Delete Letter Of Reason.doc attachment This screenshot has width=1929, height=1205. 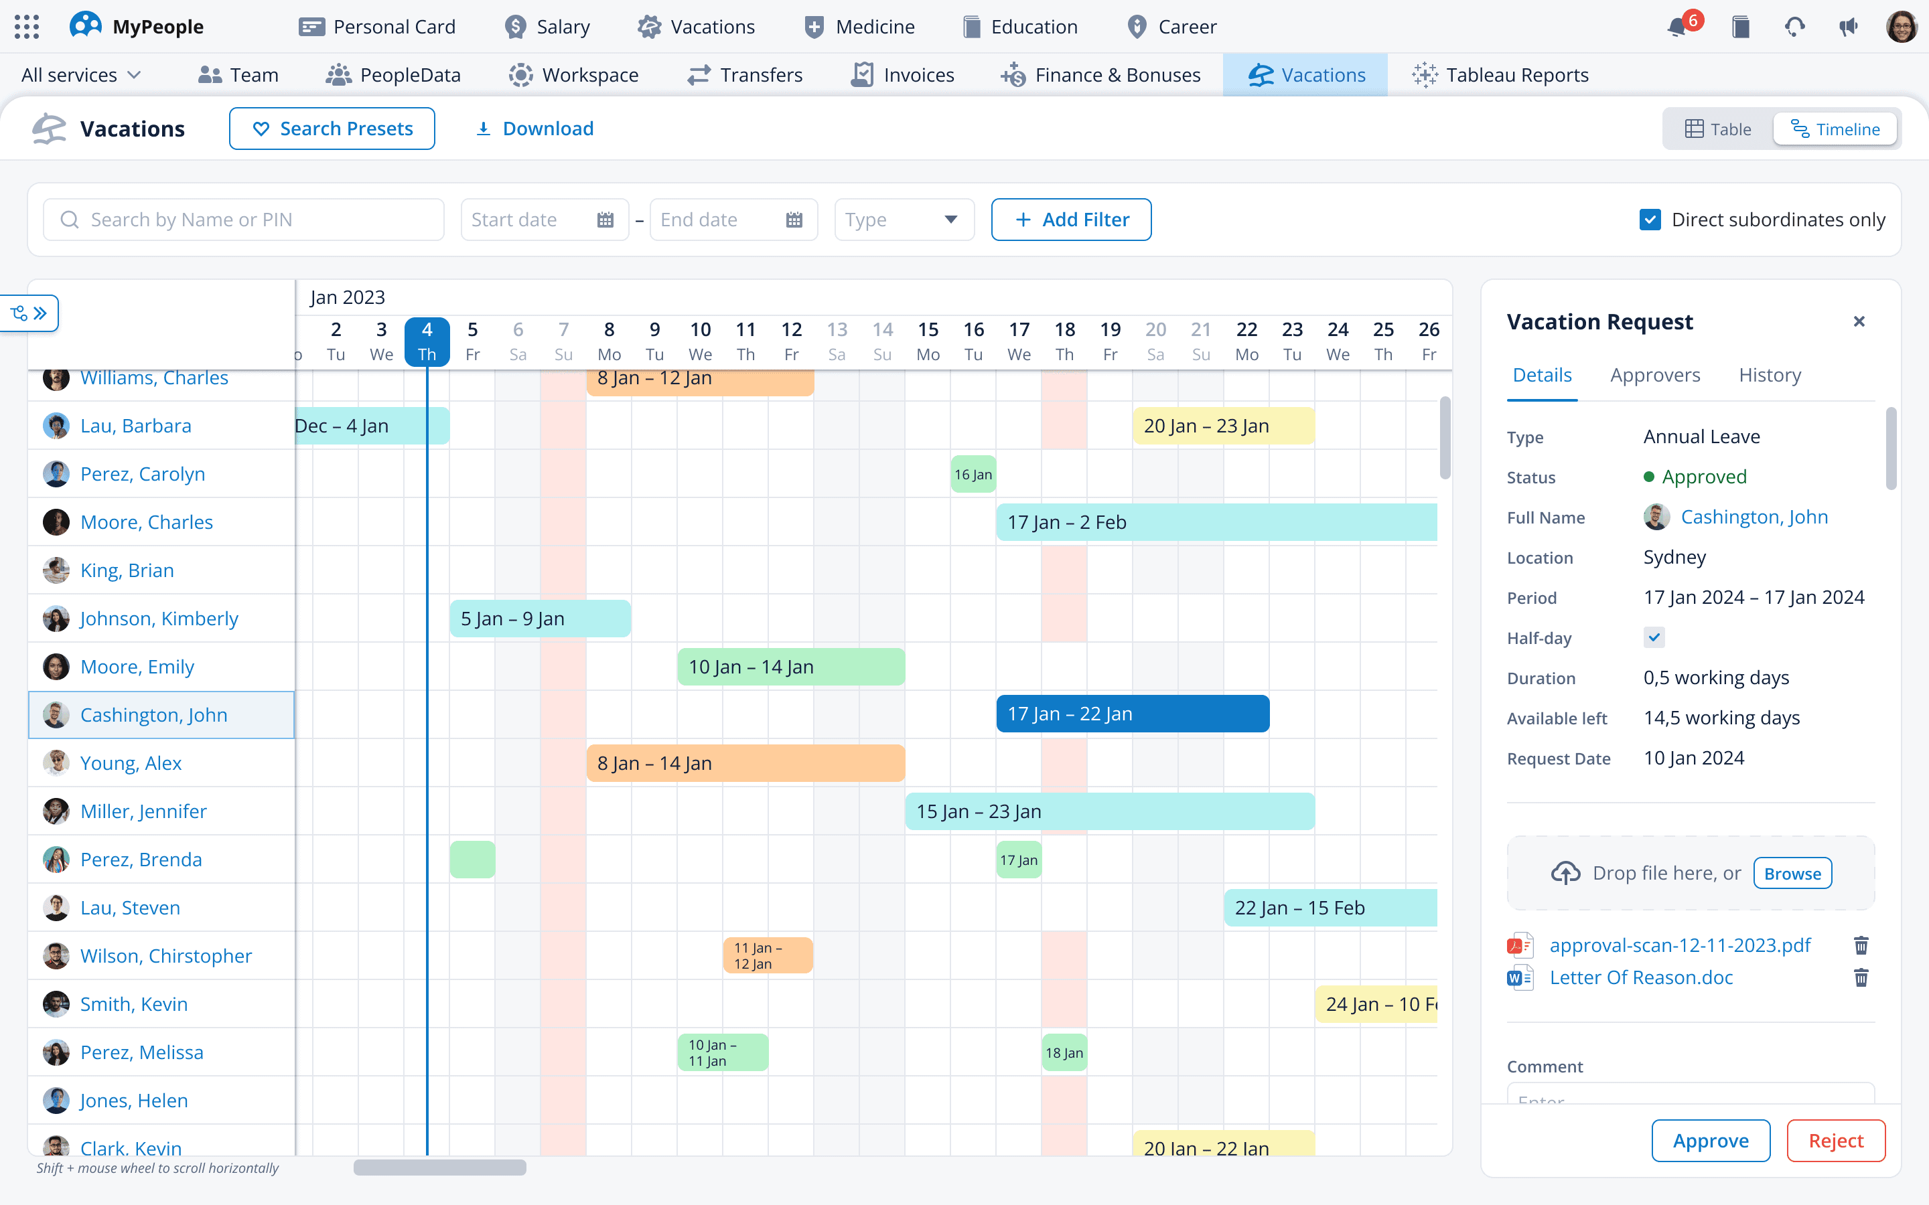(1861, 978)
